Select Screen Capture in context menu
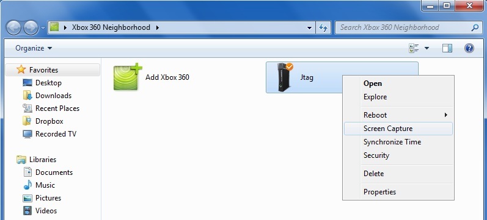The height and width of the screenshot is (220, 487). pos(398,128)
